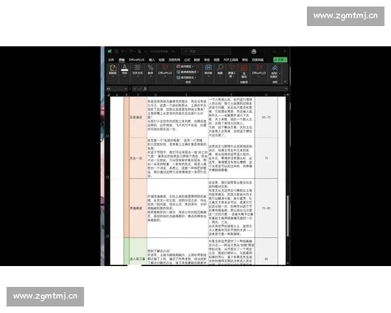Viewport: 391px width, 313px height.
Task: Click the Editing (编辑) magnifier icon
Action: [219, 68]
